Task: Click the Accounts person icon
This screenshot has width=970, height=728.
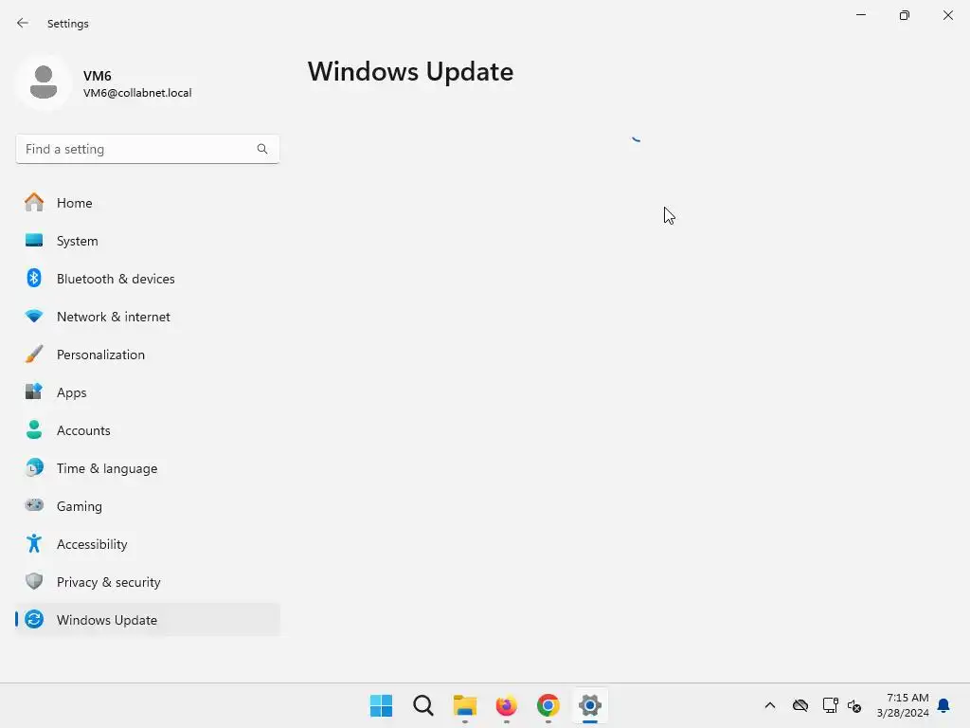Action: tap(34, 429)
